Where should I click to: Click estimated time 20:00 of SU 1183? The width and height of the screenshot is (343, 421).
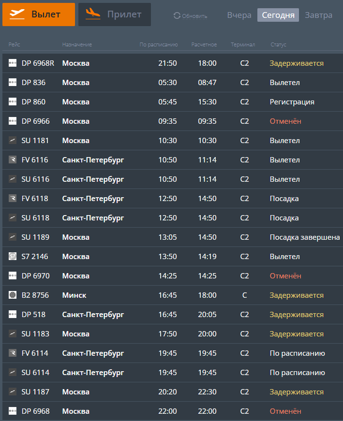(x=207, y=334)
